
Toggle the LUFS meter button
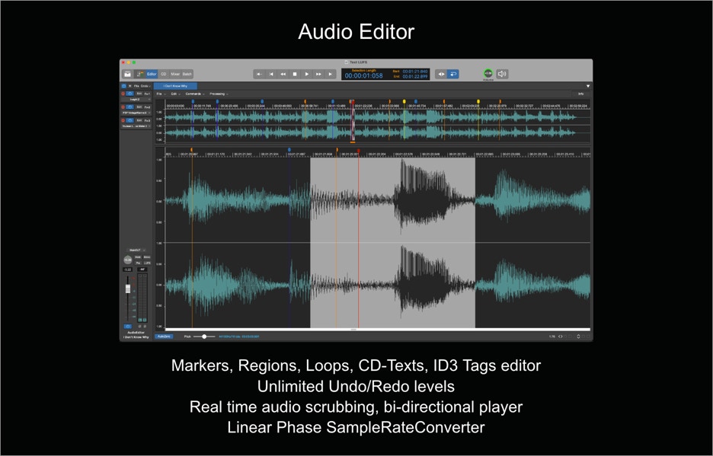pos(147,263)
